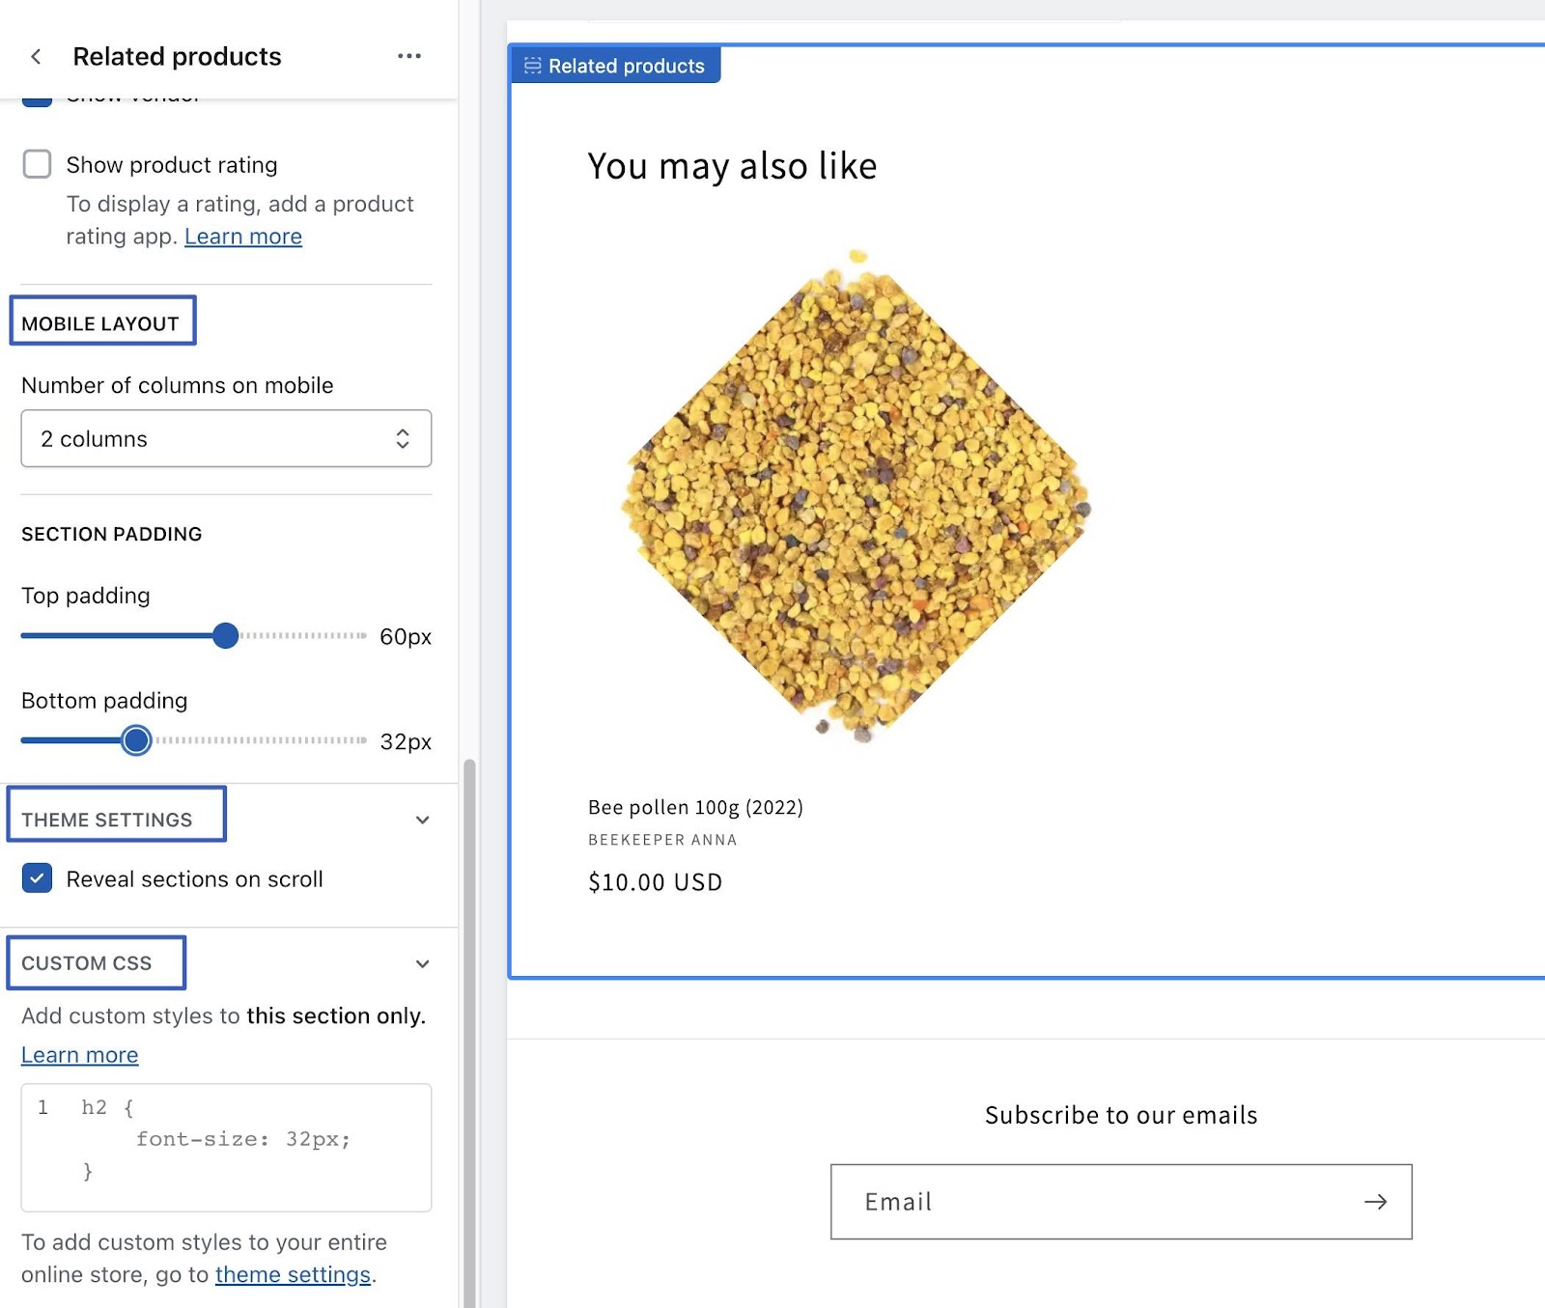Click the Bottom padding slider handle
1545x1308 pixels.
click(137, 740)
